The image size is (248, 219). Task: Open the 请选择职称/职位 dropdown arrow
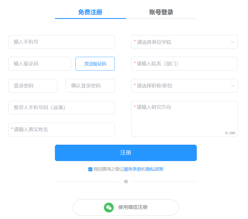(232, 86)
